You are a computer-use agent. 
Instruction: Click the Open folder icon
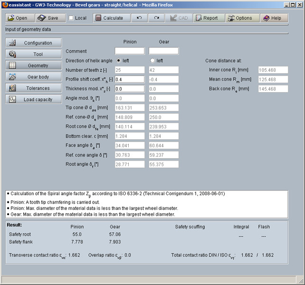coord(11,18)
